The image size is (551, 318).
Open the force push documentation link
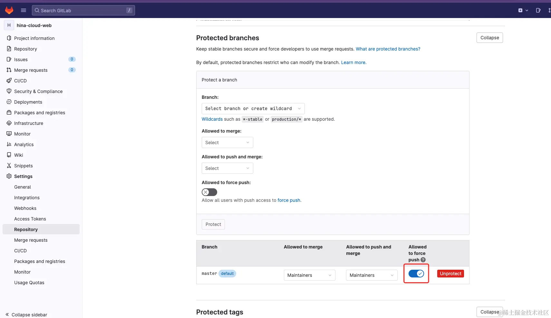(289, 200)
